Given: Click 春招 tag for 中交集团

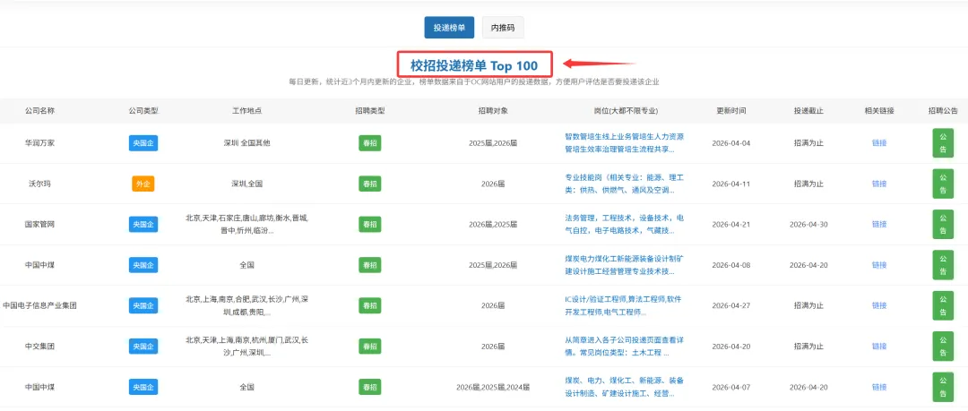Looking at the screenshot, I should [370, 347].
